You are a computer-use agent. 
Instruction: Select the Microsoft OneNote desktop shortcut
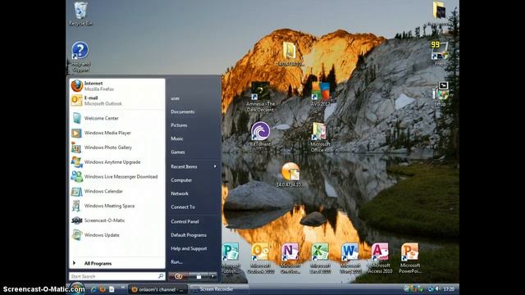(290, 258)
